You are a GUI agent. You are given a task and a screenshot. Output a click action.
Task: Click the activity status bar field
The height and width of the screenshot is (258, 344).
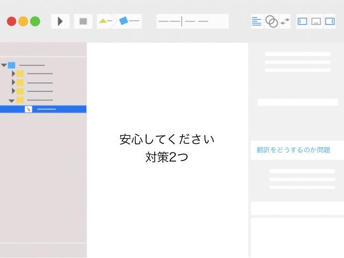click(192, 21)
